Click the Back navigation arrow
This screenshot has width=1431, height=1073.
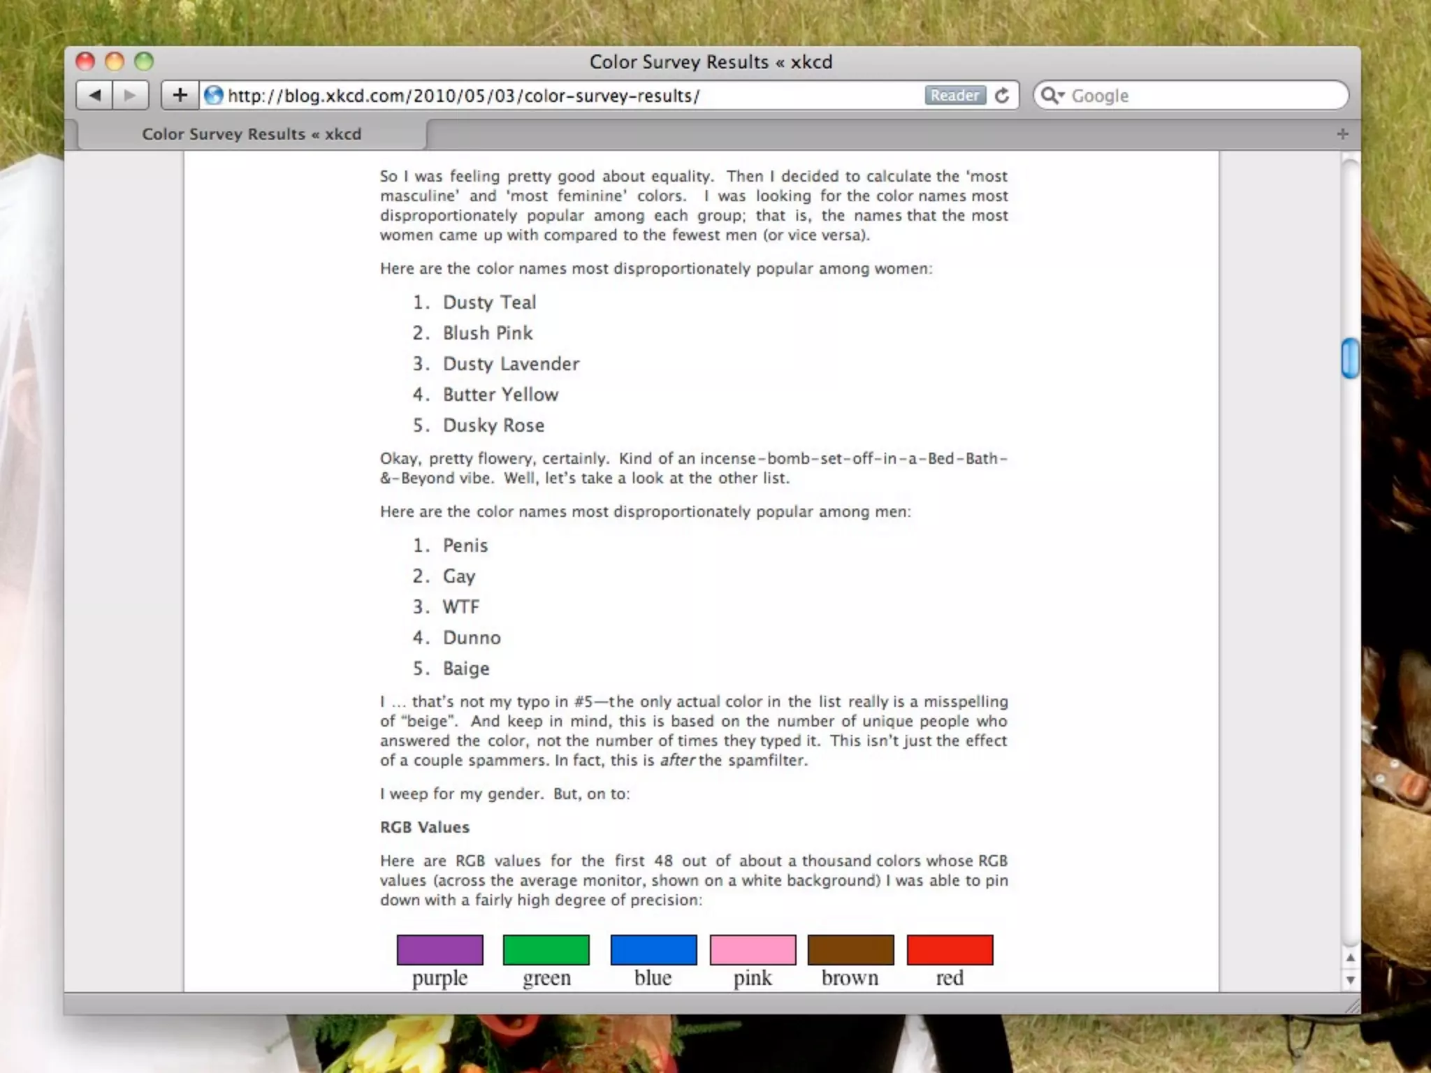95,95
